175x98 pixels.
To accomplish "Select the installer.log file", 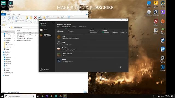I will pyautogui.click(x=21, y=37).
